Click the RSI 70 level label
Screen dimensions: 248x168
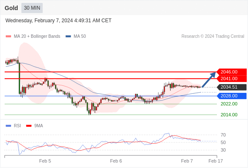(x=223, y=135)
